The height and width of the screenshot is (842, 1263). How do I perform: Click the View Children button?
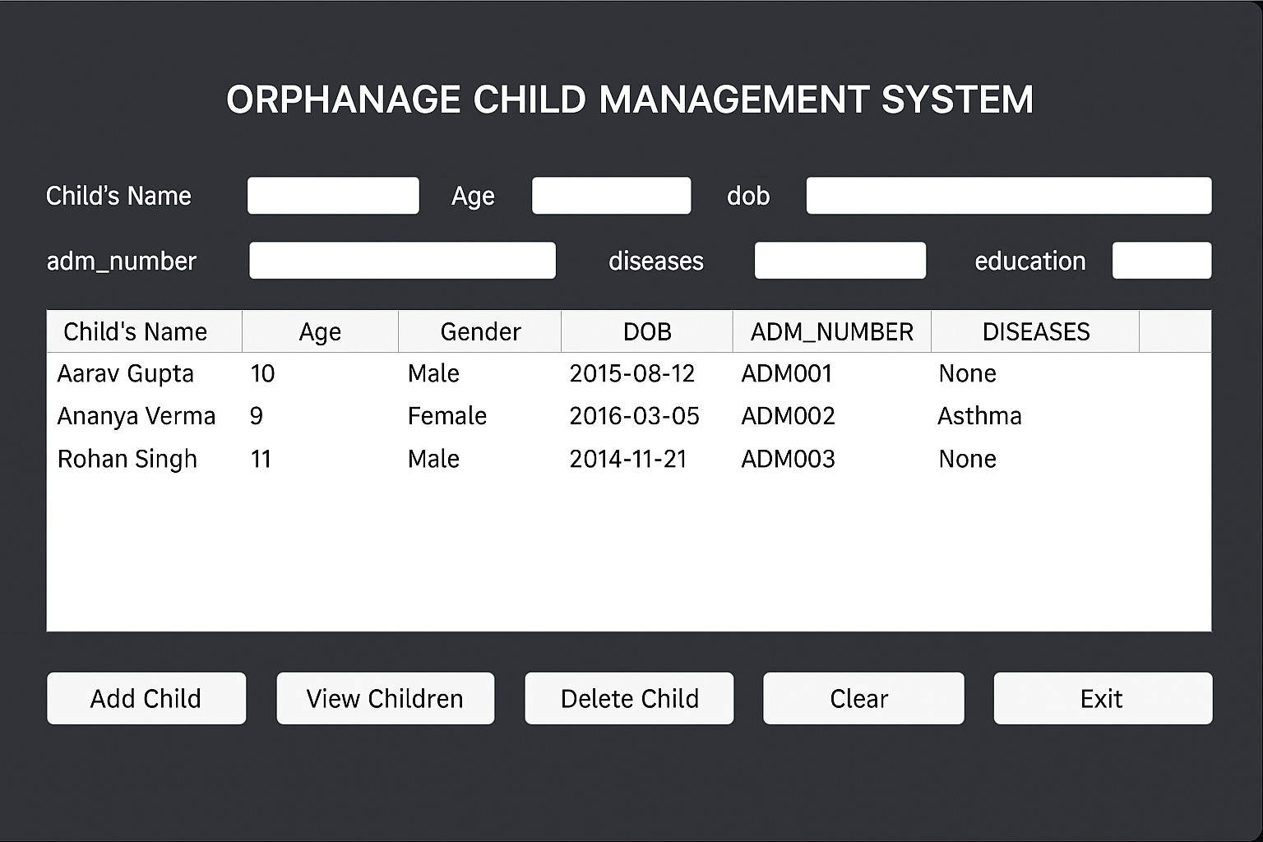pos(385,698)
